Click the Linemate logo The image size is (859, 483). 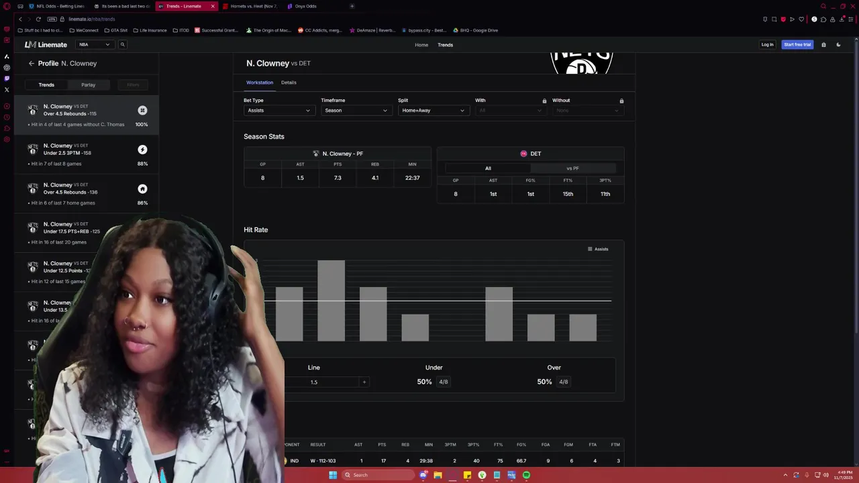[46, 44]
